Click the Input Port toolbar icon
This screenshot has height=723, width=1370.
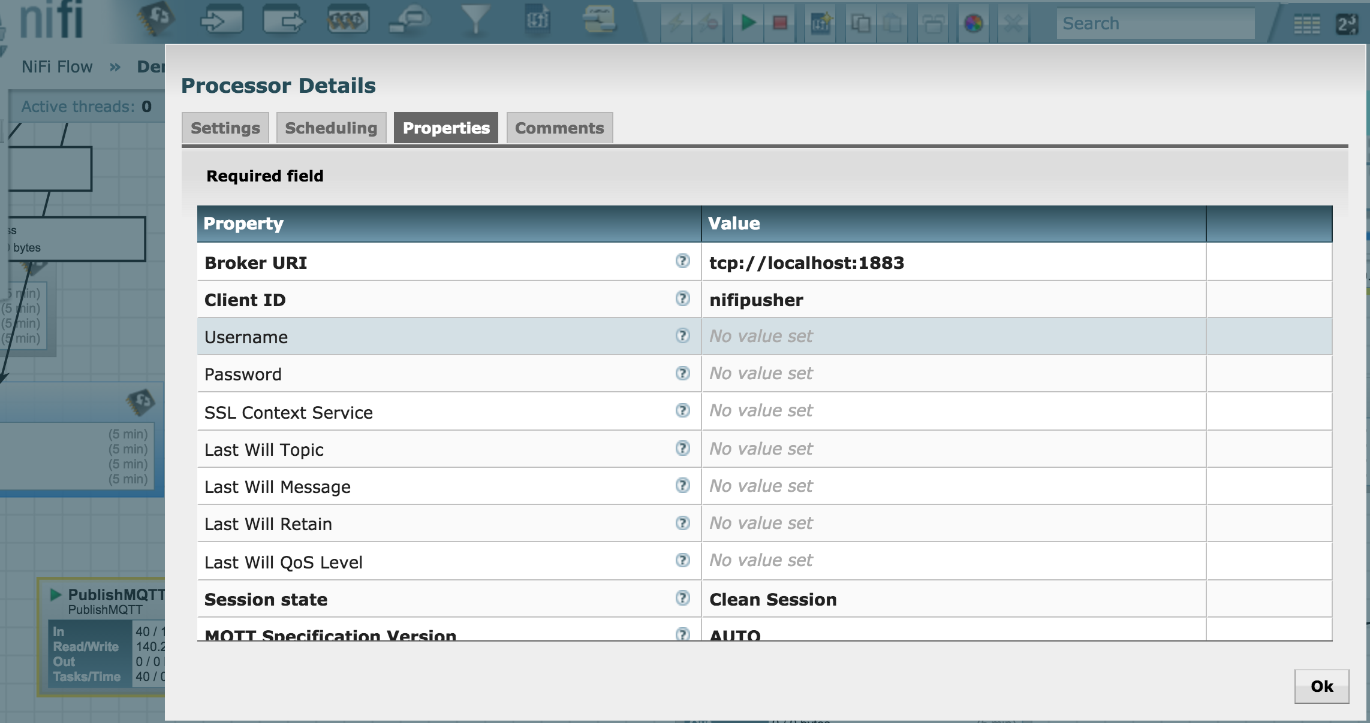point(221,22)
